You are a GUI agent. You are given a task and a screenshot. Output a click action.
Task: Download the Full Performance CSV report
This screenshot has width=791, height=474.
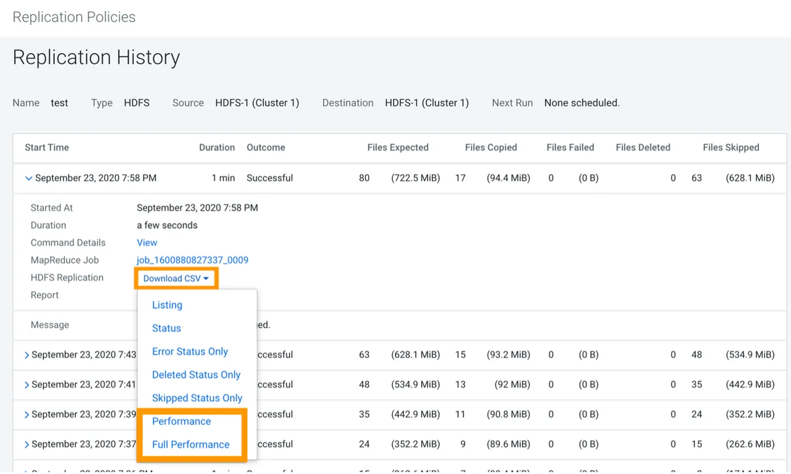(191, 444)
